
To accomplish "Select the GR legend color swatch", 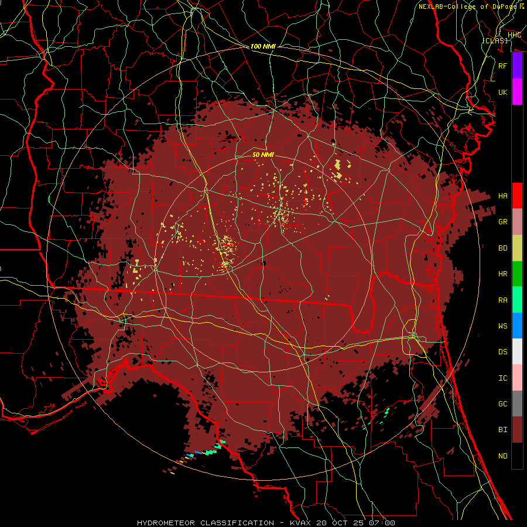I will tap(517, 222).
